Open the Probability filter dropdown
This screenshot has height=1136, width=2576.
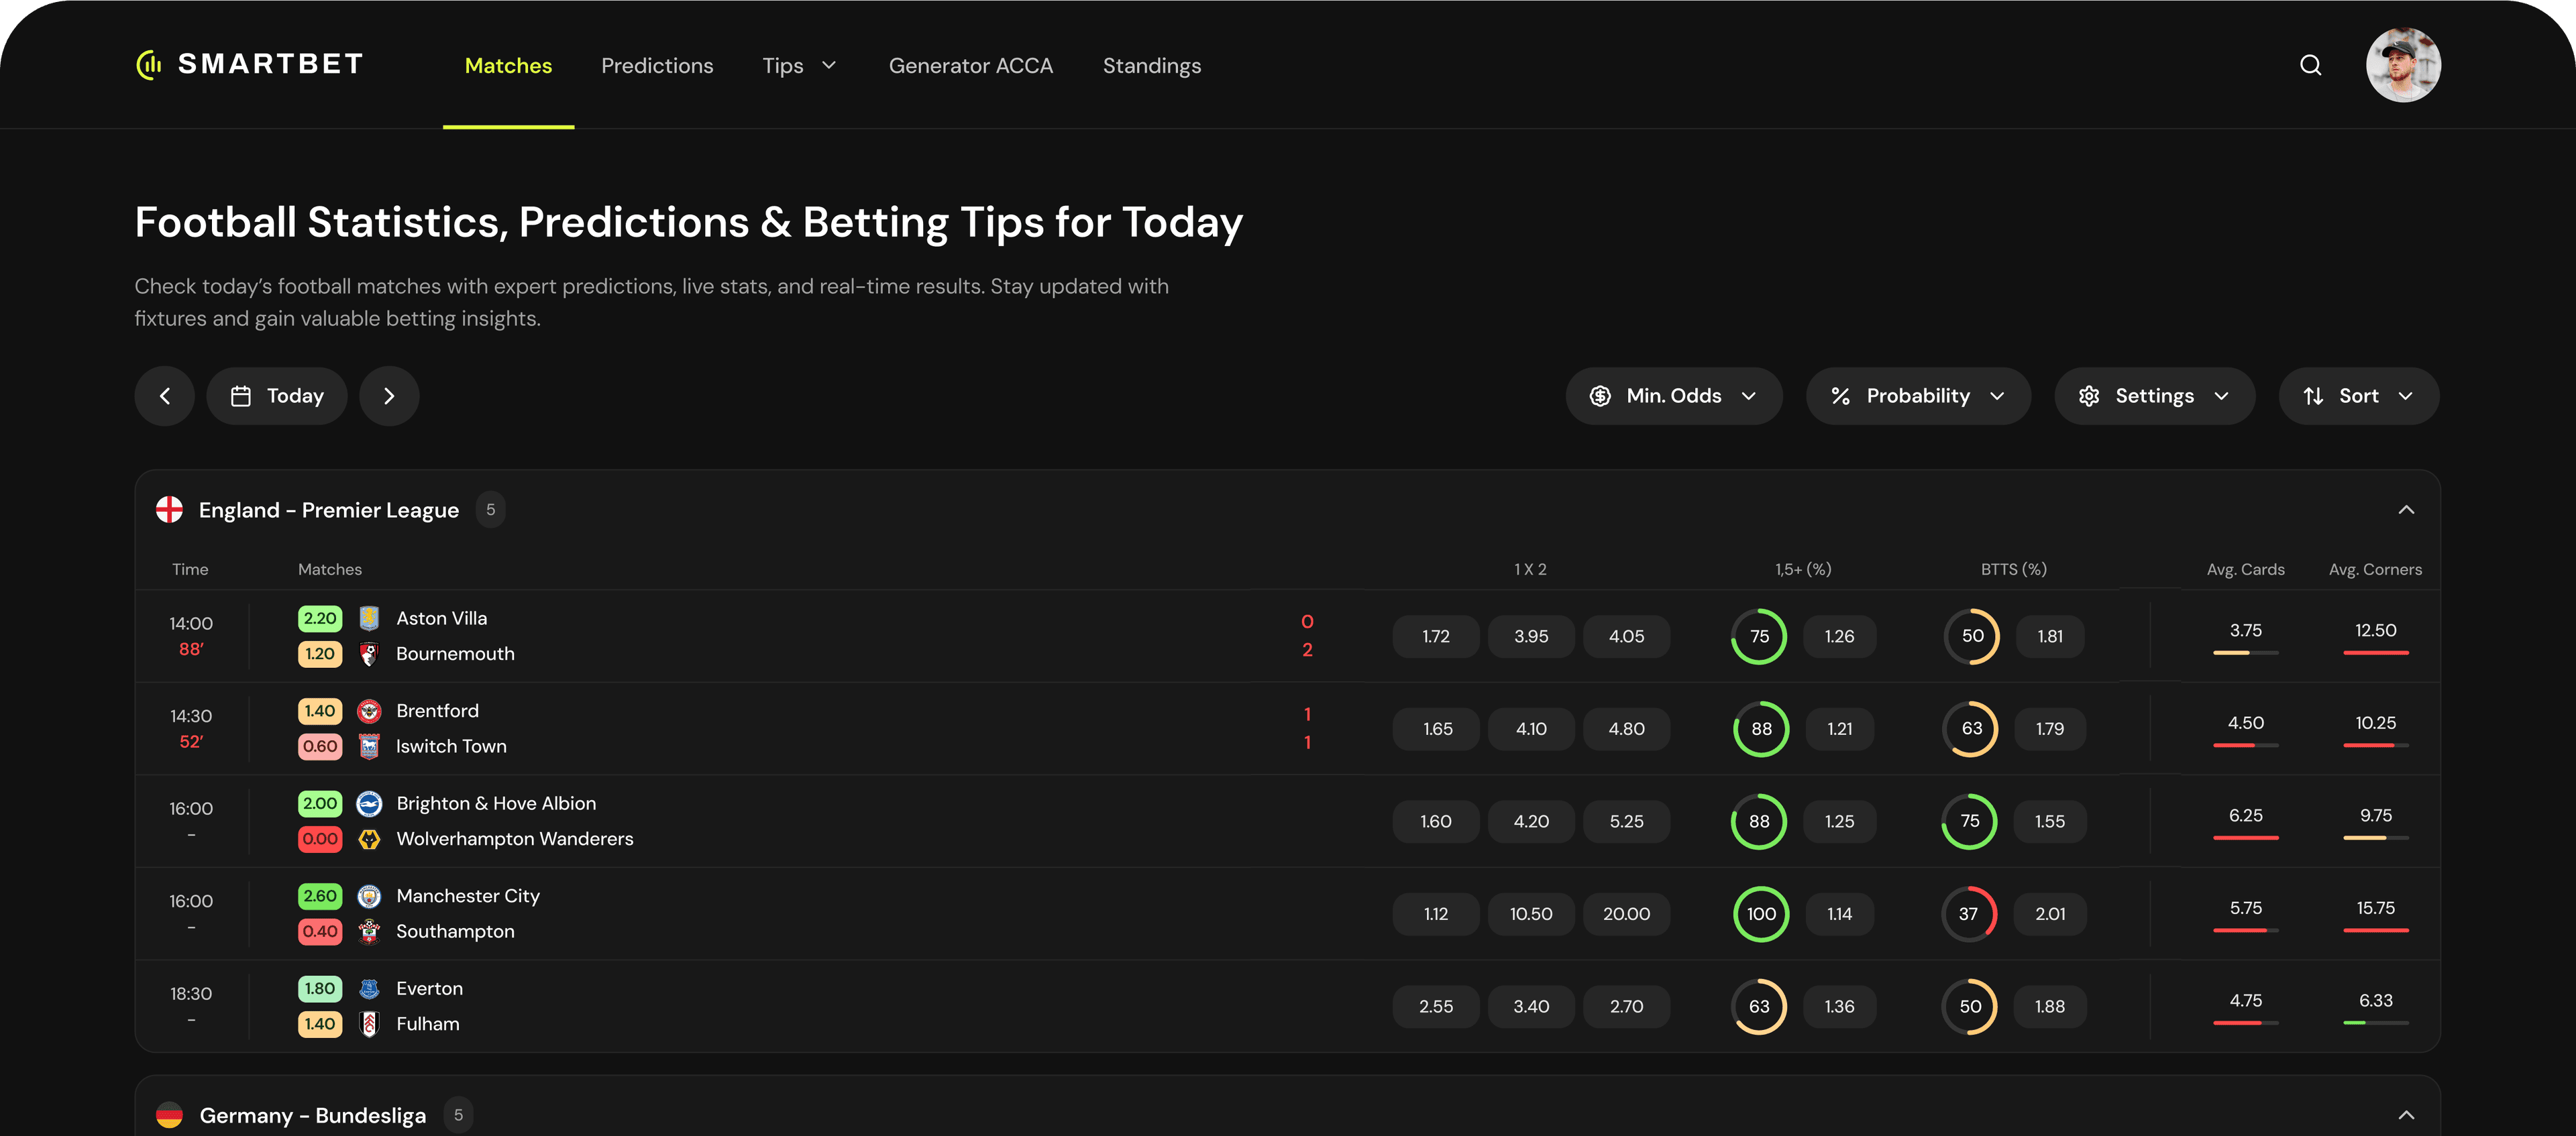tap(1917, 396)
